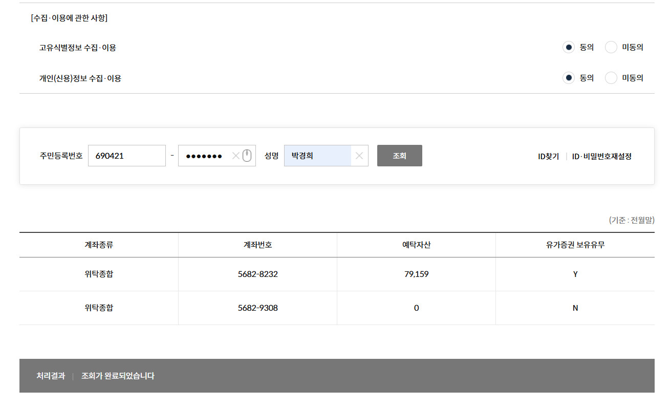Image resolution: width=670 pixels, height=409 pixels.
Task: Click the 79,159 deposit asset value
Action: pyautogui.click(x=416, y=274)
